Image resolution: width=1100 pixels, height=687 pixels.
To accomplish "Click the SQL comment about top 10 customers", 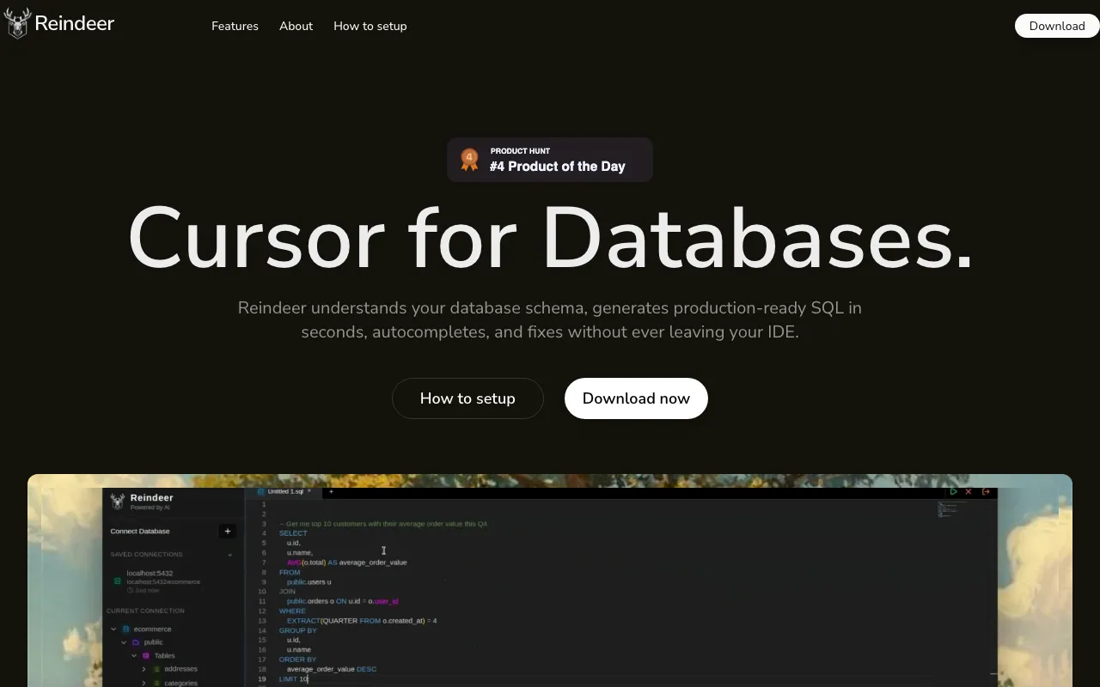I will point(383,524).
